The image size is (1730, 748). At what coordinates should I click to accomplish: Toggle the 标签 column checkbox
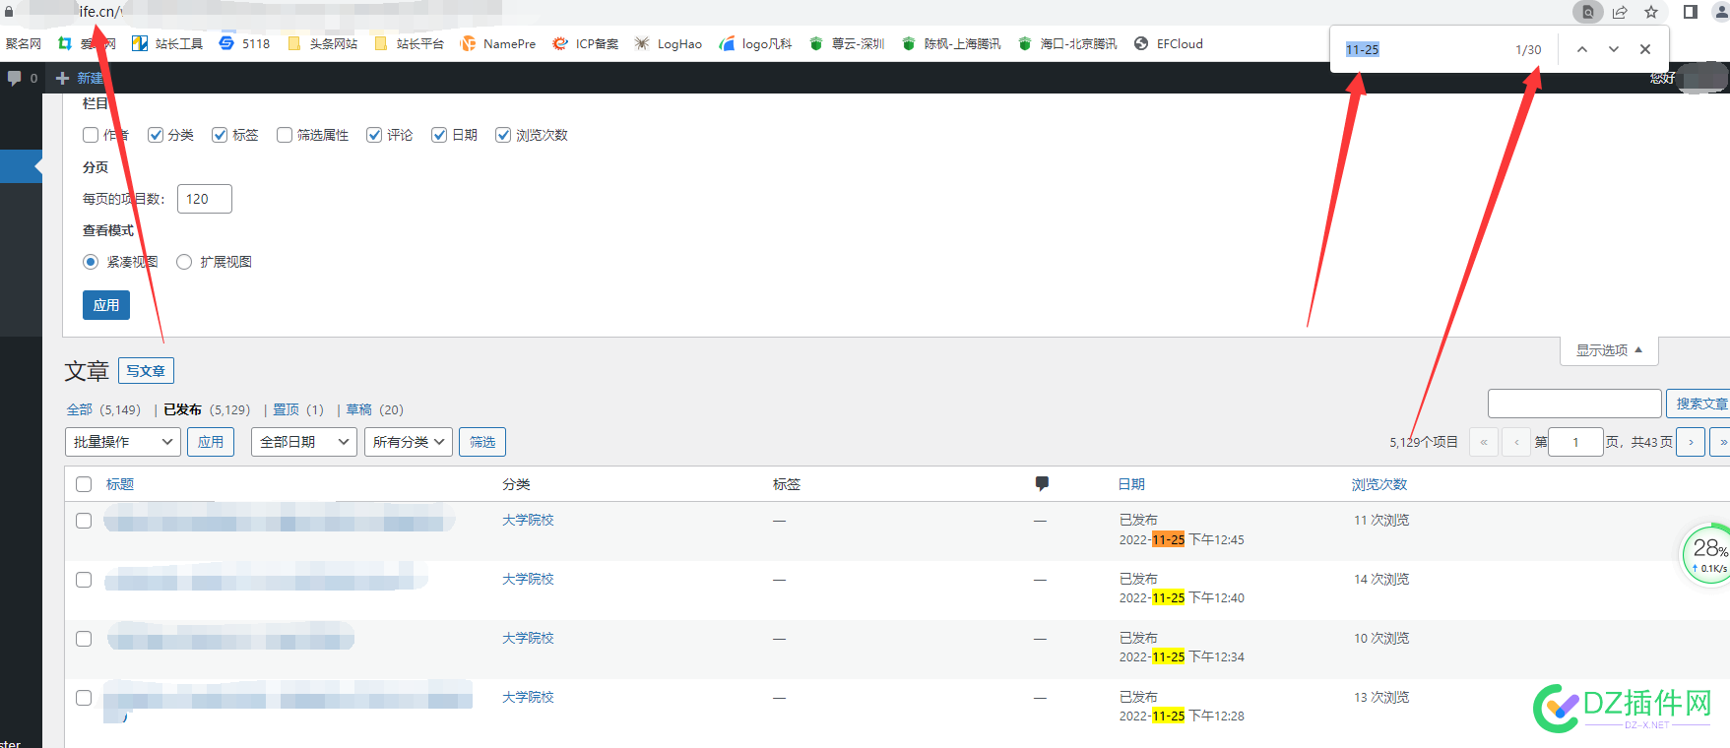coord(220,135)
